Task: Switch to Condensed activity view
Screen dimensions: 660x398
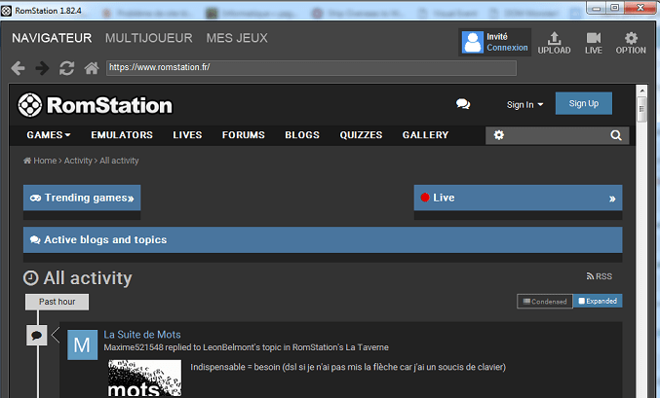Action: coord(544,302)
